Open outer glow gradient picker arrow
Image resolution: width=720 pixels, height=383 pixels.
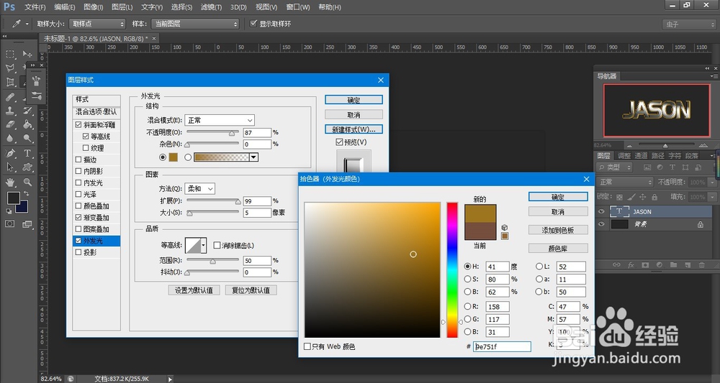pos(253,157)
